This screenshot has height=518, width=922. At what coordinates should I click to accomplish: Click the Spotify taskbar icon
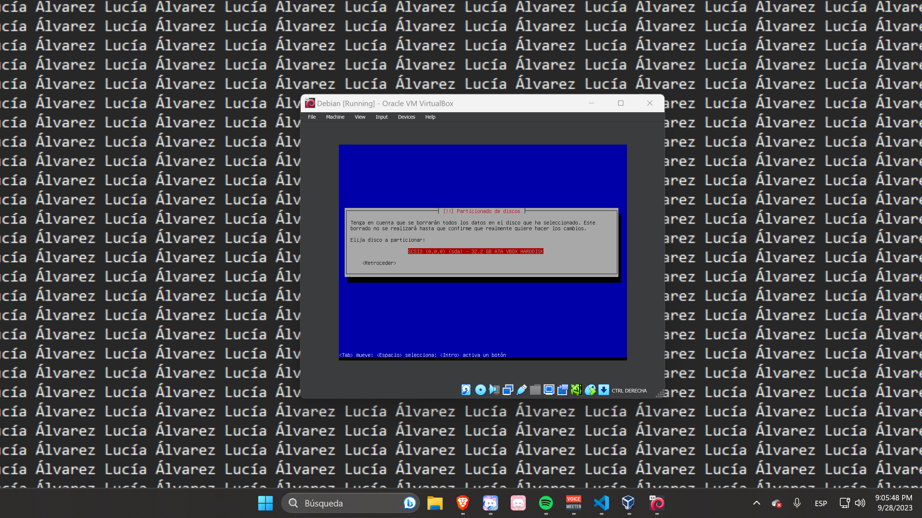point(546,503)
